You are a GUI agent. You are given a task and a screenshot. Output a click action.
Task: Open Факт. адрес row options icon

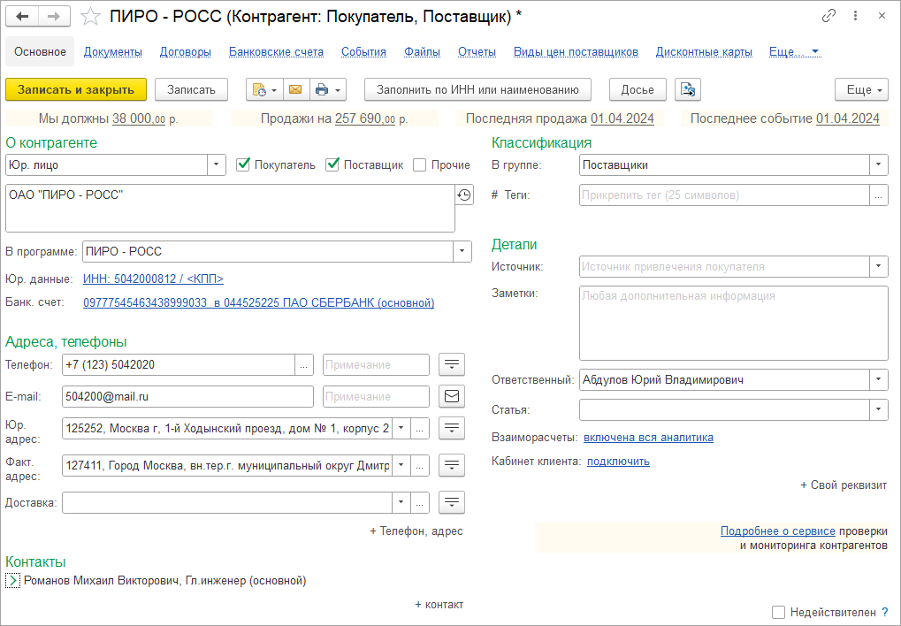(452, 466)
